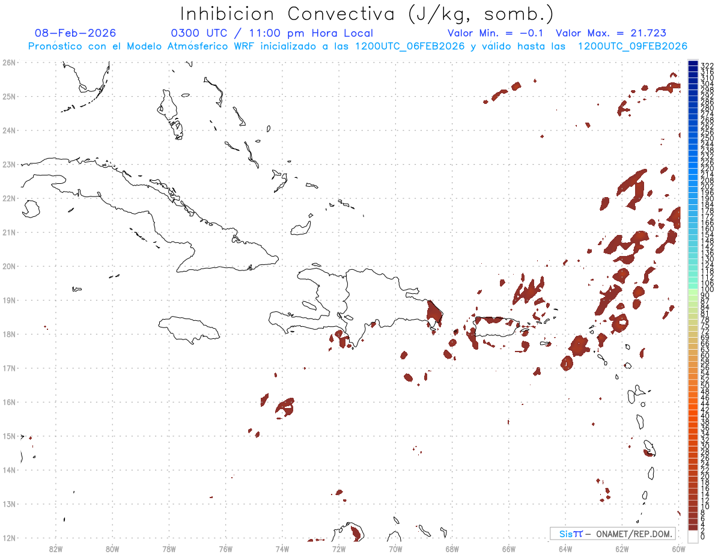Screen dimensions: 721x557
Task: Click the "82W" longitude label
Action: coord(55,548)
